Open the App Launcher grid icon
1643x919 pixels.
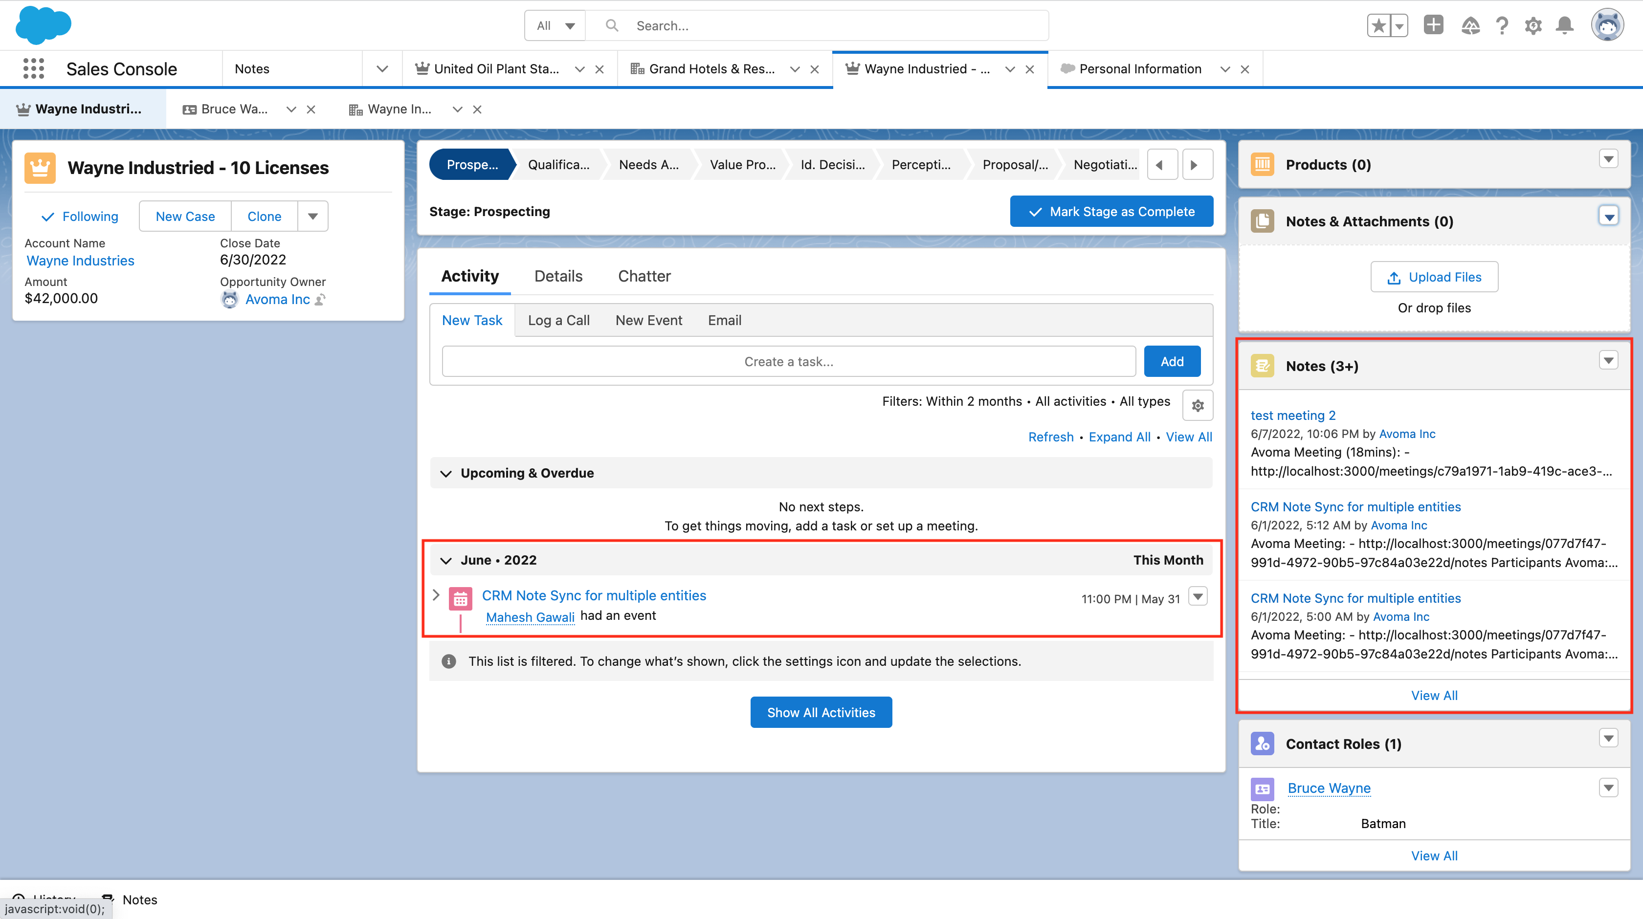click(33, 68)
